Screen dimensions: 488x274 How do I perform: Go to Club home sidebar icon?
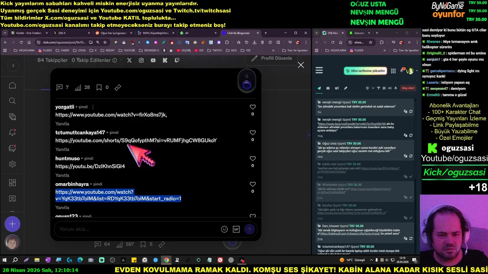(12, 85)
